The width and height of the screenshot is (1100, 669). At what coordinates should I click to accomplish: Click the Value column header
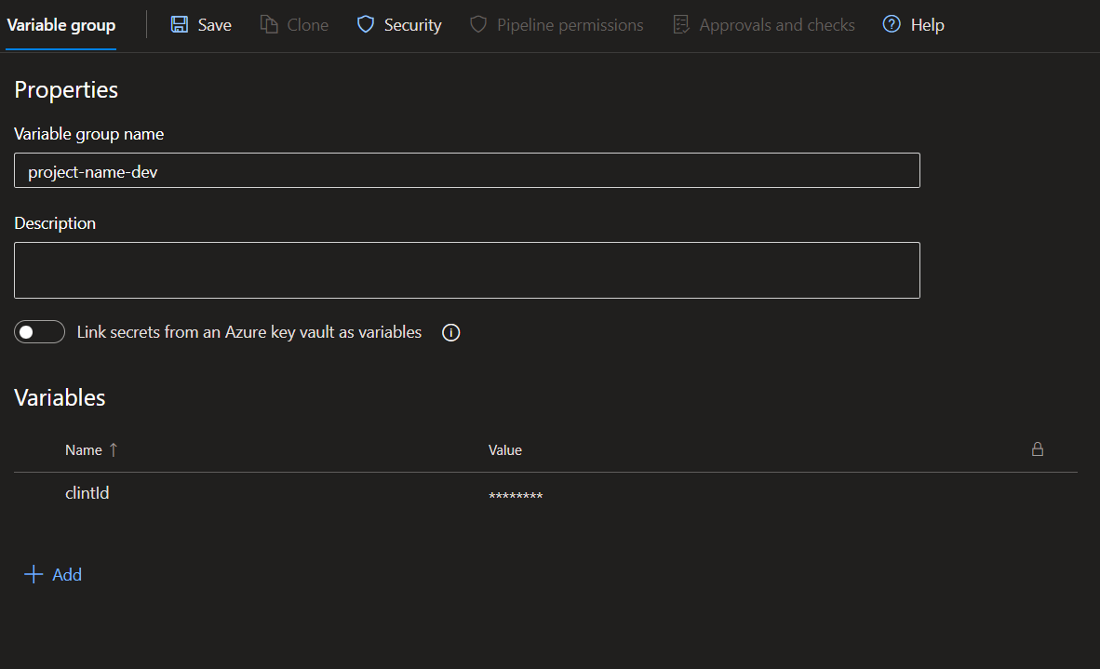click(505, 450)
